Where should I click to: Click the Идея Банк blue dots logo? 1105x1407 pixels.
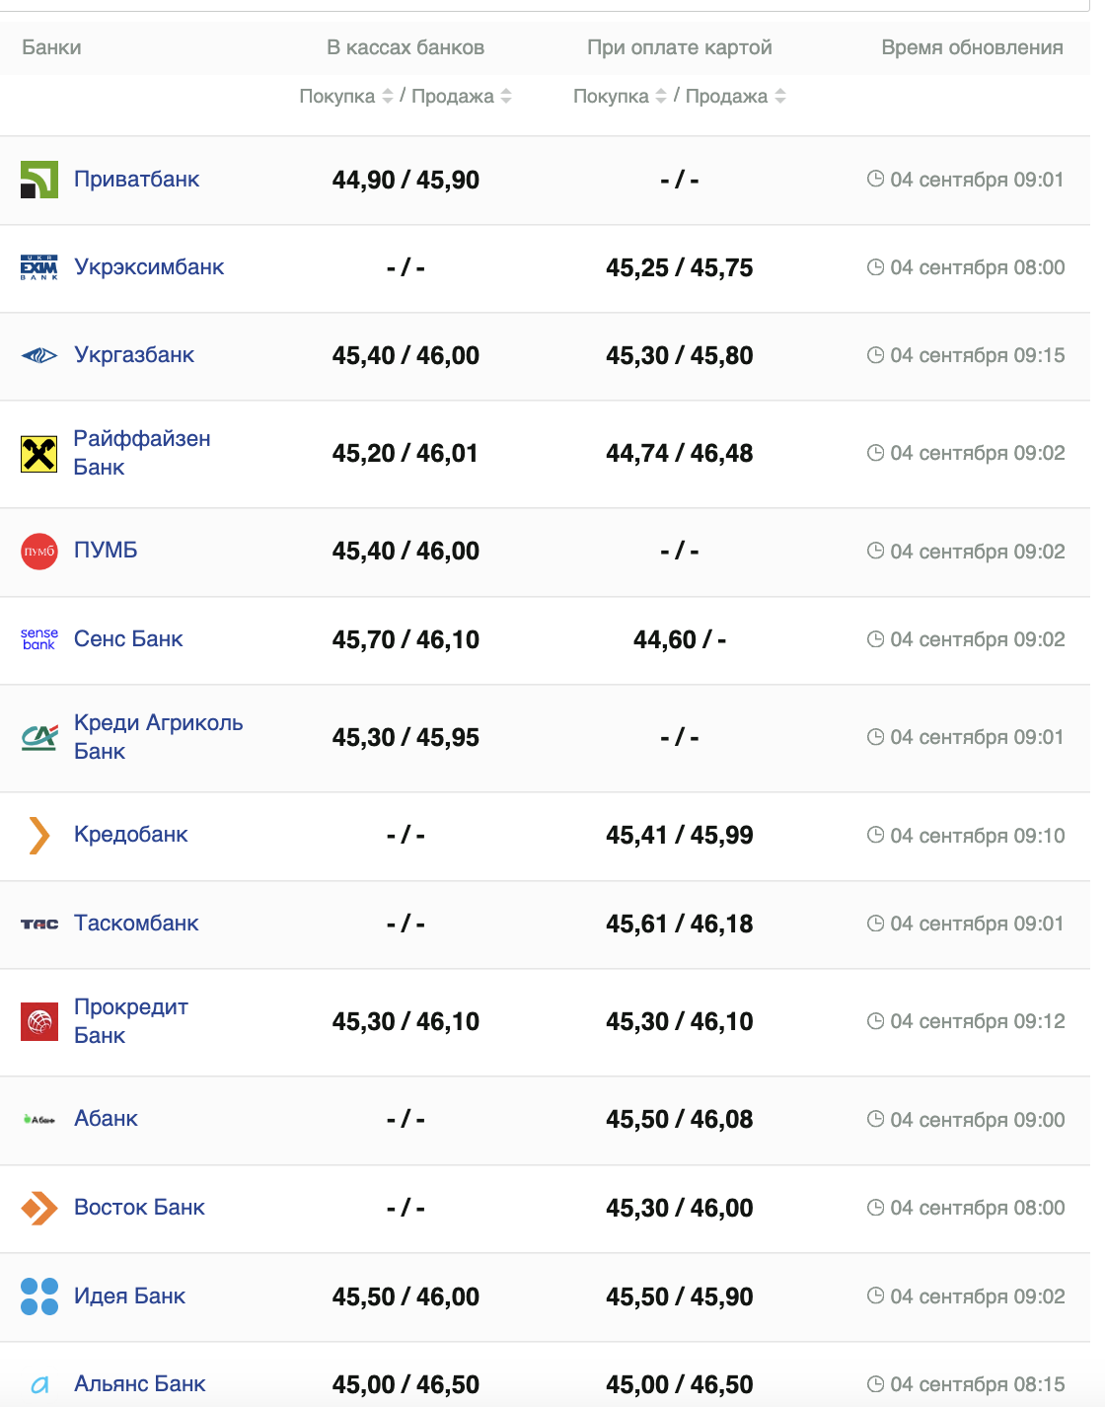click(x=39, y=1296)
